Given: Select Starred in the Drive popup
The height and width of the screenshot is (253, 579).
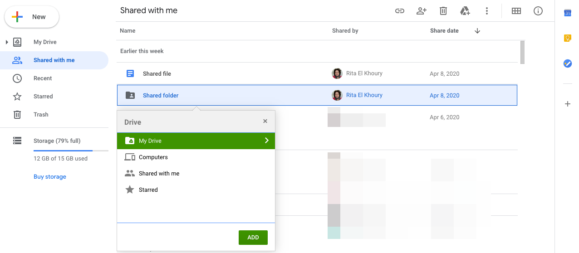Looking at the screenshot, I should pyautogui.click(x=148, y=190).
